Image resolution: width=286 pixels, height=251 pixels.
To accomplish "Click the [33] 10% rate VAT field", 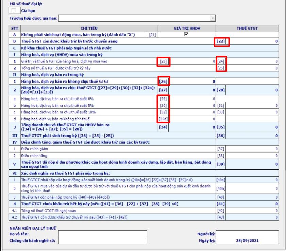I will pos(252,112).
